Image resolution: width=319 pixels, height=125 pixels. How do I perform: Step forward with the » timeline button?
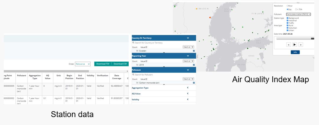tap(301, 45)
